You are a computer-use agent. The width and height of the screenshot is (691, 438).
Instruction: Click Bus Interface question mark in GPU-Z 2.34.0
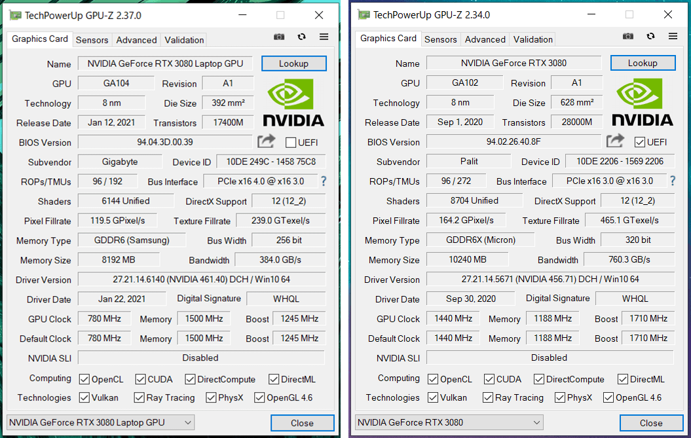(673, 181)
